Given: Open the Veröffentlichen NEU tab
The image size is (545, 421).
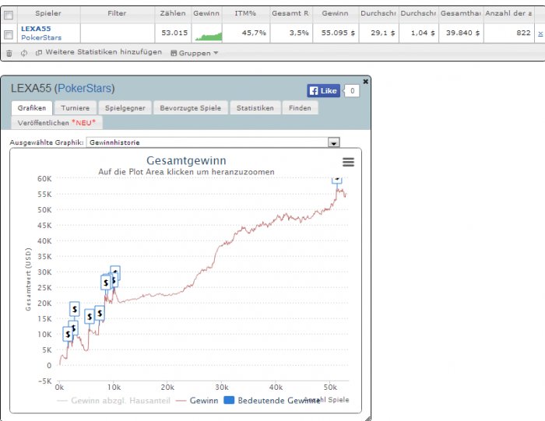Looking at the screenshot, I should (x=57, y=123).
